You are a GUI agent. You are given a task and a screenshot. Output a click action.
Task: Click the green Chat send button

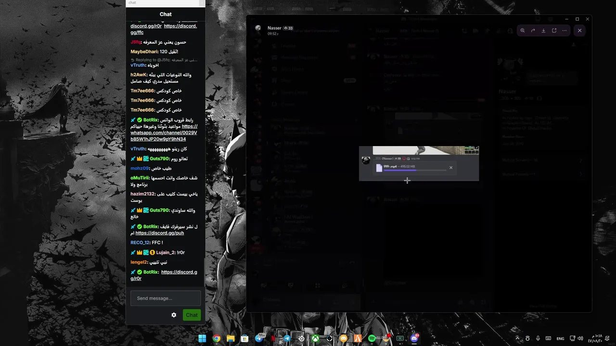pos(192,315)
